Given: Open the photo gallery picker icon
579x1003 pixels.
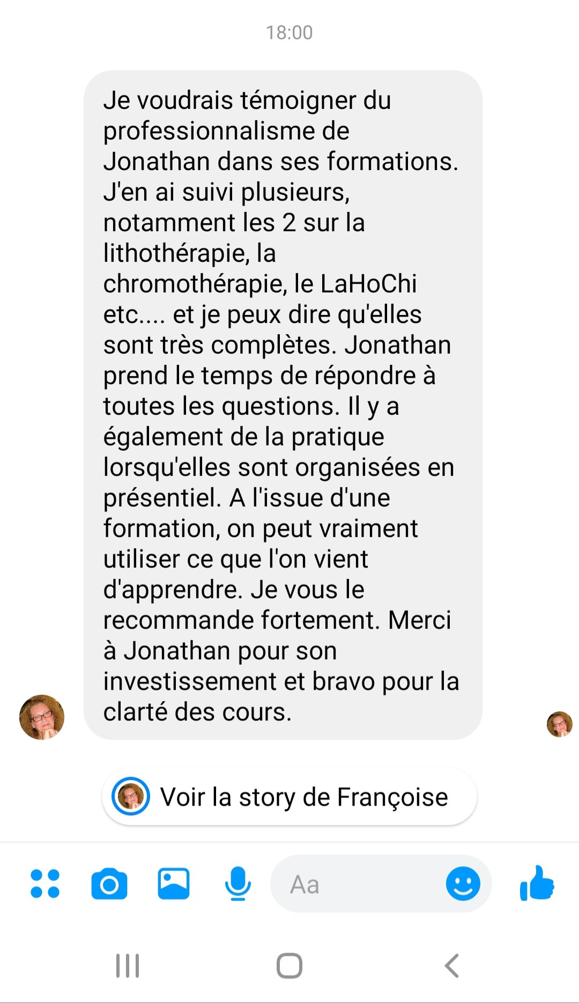Looking at the screenshot, I should click(x=174, y=883).
